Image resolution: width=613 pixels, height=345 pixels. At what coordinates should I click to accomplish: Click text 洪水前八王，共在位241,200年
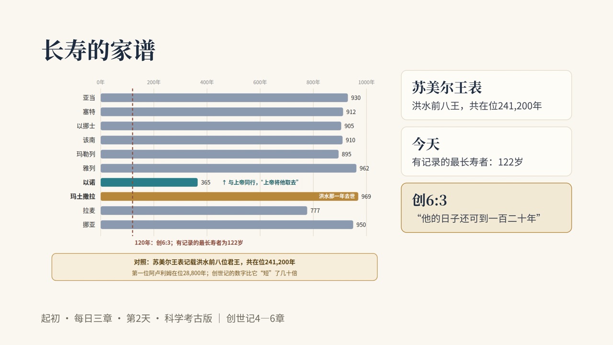click(477, 106)
